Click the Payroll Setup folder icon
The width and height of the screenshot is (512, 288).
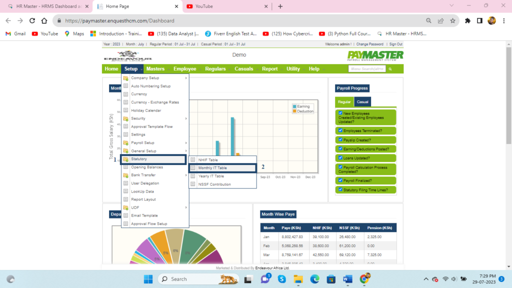click(x=126, y=143)
